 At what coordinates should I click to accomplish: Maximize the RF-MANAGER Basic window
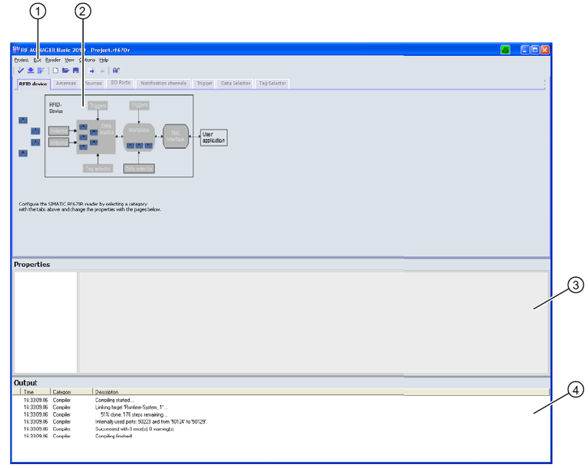click(x=535, y=50)
